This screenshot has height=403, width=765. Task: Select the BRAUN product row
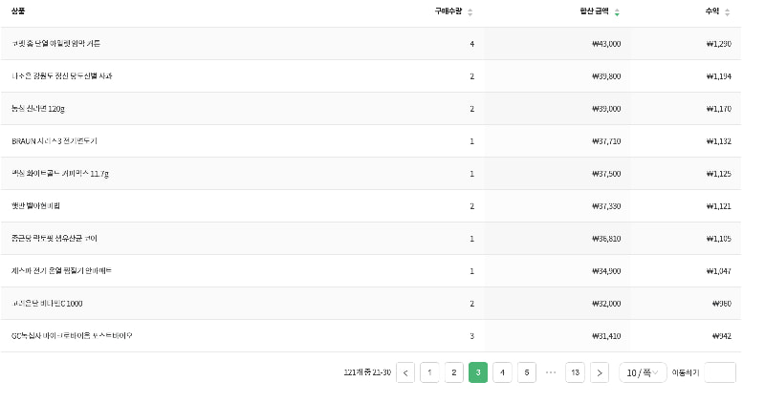click(x=55, y=141)
